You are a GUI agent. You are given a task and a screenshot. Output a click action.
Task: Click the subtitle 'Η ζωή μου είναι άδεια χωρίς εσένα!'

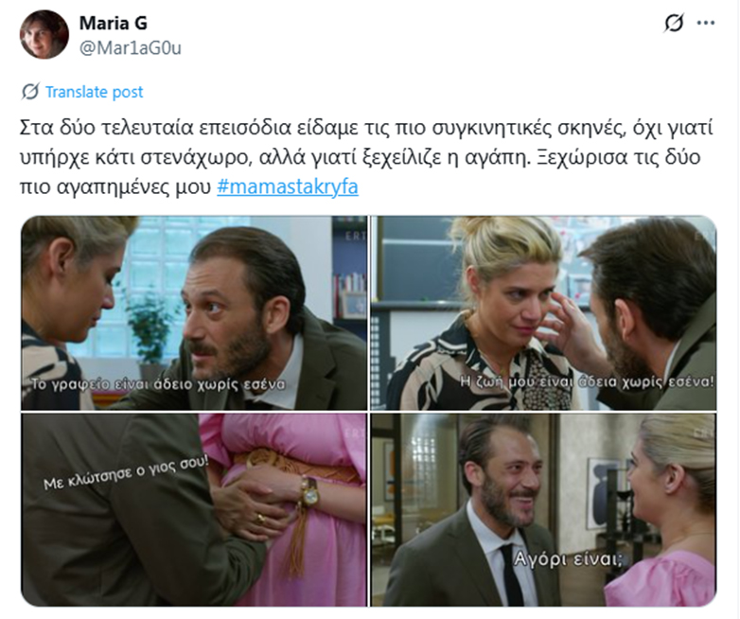click(x=587, y=381)
